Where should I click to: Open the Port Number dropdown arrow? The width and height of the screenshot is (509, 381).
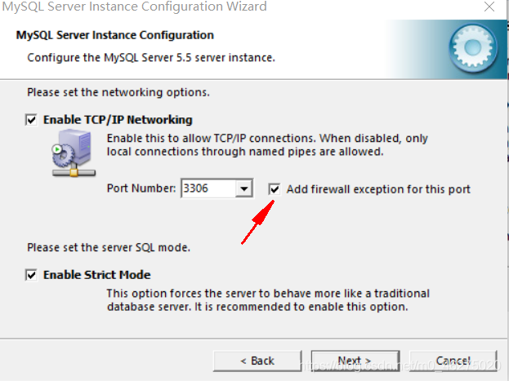243,189
